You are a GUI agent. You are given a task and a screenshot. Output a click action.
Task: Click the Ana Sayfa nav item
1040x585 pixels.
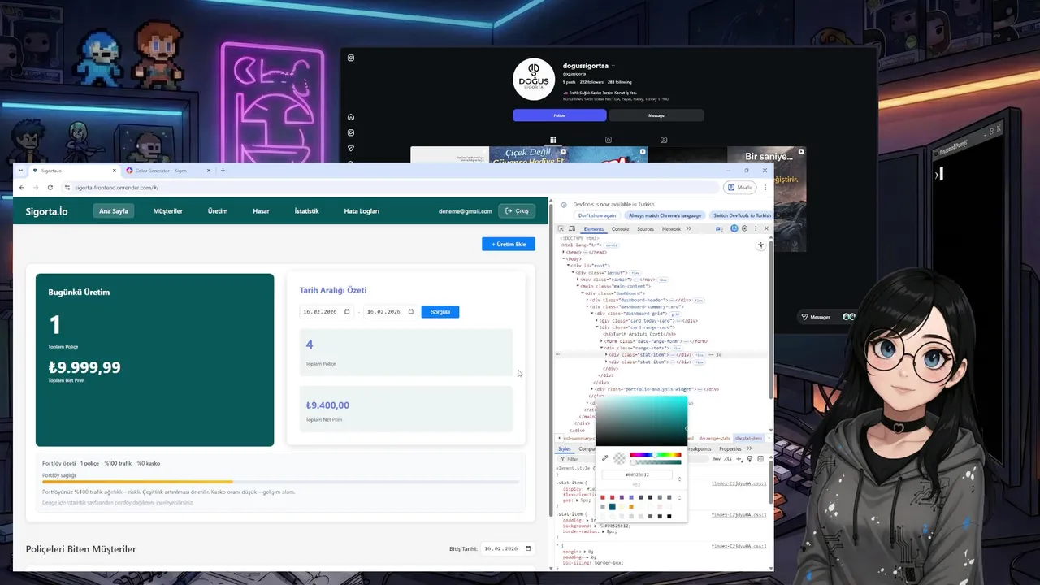click(114, 211)
